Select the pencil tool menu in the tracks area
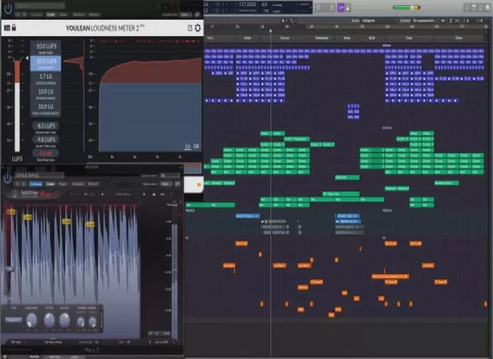 coord(293,21)
